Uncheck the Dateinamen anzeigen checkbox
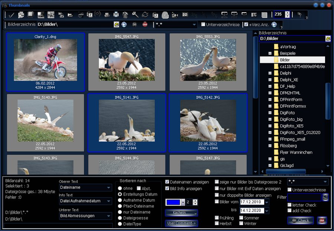Screen dimensions: 334x231 (167, 182)
